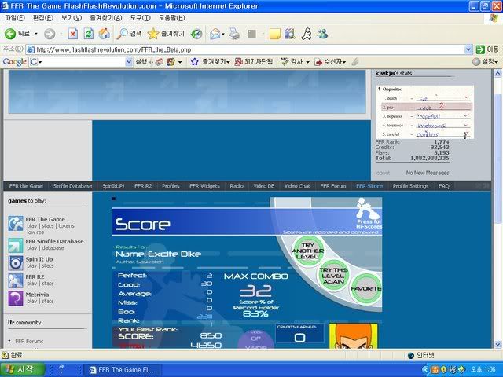
Task: Click the logout link
Action: (382, 172)
